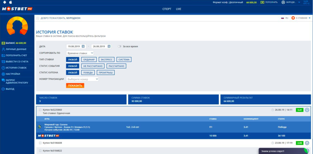The width and height of the screenshot is (313, 154).
Task: Click the ПОПОЛНИТЬ top-up link
Action: [x=271, y=2]
